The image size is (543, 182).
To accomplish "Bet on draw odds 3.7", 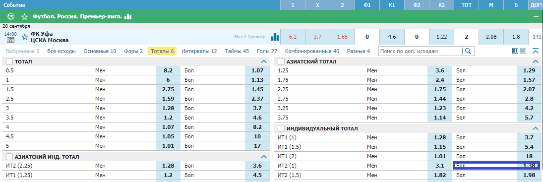I will click(x=317, y=37).
